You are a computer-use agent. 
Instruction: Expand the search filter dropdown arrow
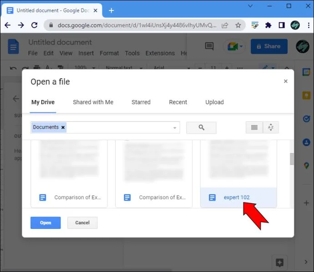(175, 128)
